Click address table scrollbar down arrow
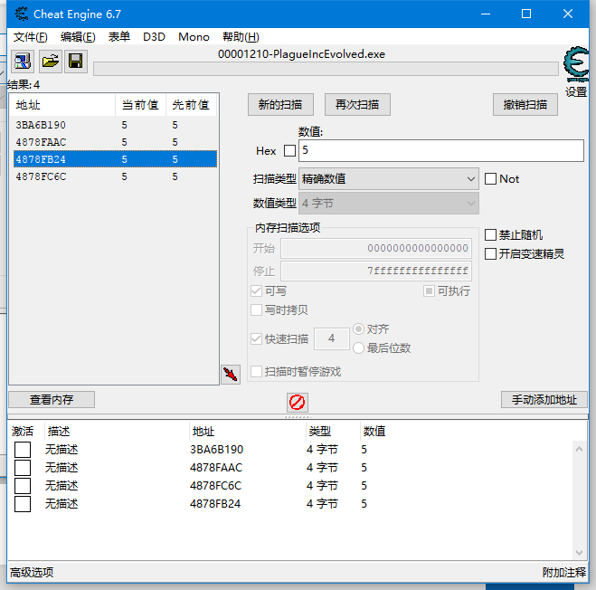 [x=580, y=552]
